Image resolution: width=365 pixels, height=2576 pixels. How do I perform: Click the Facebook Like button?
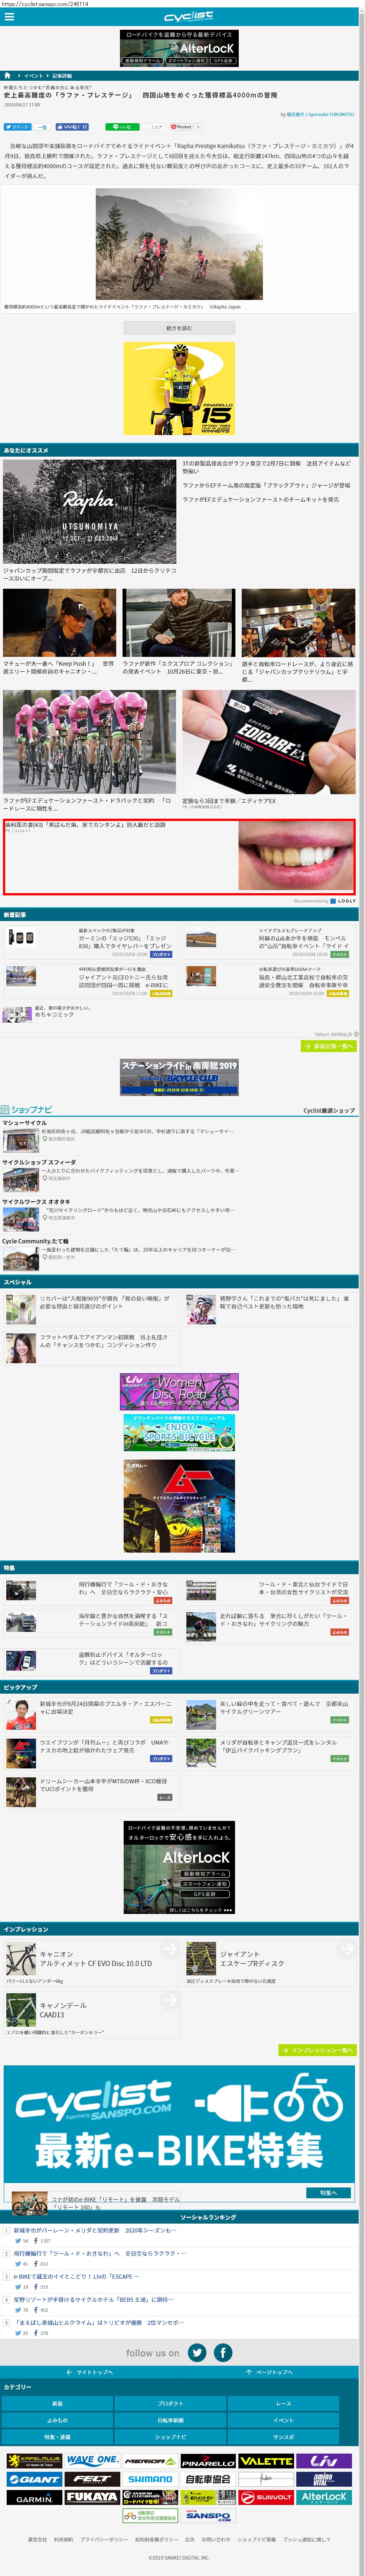click(x=73, y=127)
